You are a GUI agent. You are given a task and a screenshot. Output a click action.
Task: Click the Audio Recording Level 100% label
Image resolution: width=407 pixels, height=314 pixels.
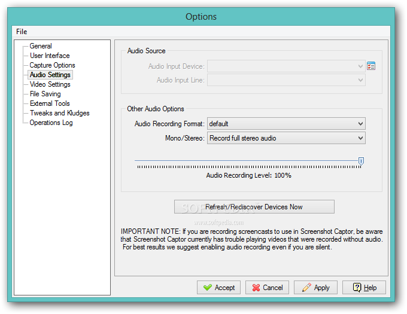(248, 175)
